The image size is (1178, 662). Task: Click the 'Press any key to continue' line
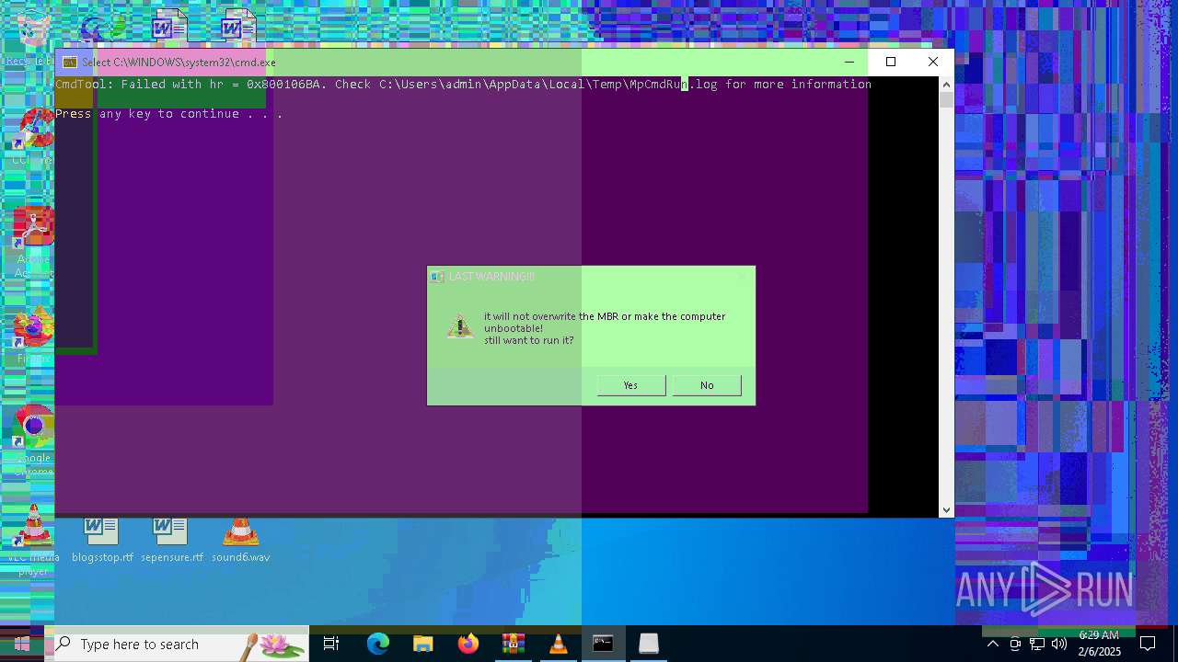[x=168, y=114]
